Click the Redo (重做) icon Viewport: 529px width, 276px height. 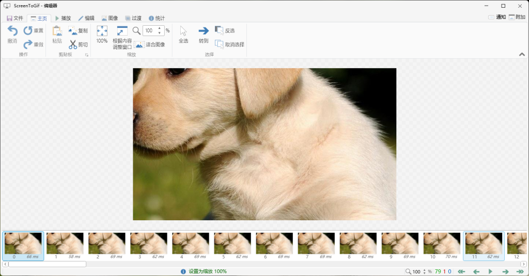(x=28, y=44)
